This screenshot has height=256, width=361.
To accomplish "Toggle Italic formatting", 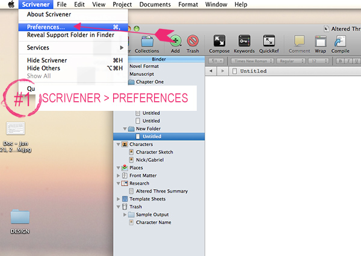I will pyautogui.click(x=348, y=61).
